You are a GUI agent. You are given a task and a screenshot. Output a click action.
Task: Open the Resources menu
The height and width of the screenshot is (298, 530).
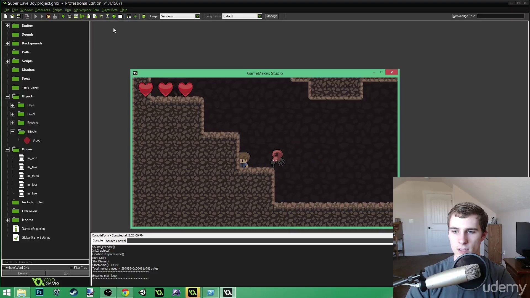(x=43, y=10)
